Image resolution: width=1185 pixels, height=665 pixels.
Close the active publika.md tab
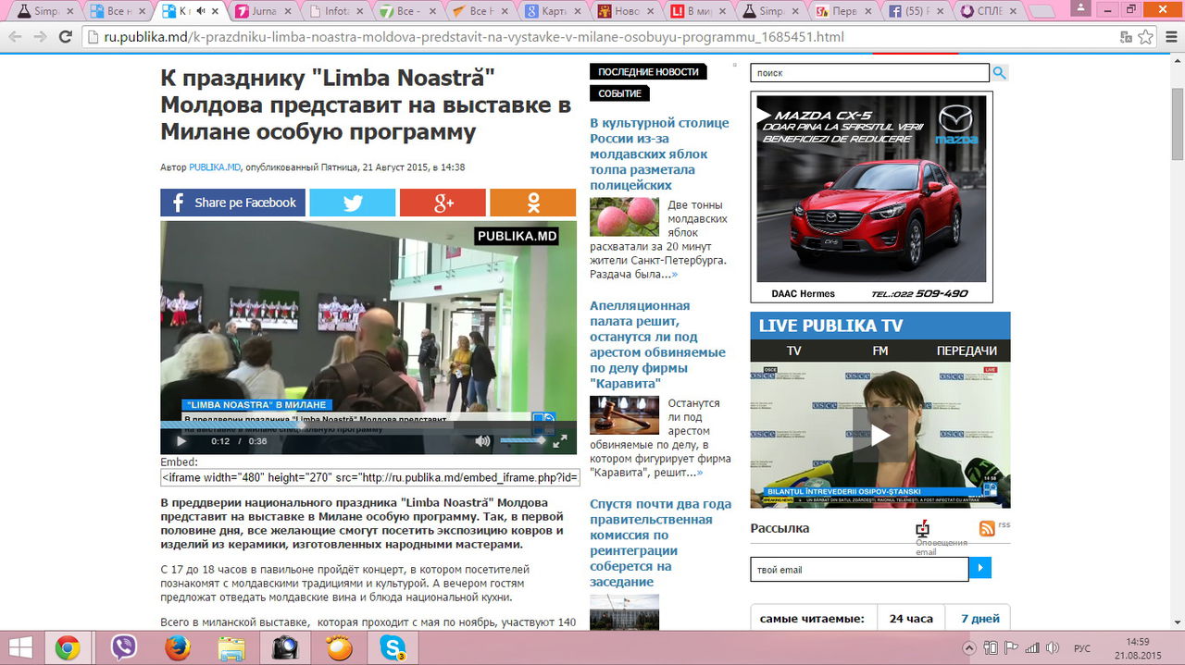(216, 12)
